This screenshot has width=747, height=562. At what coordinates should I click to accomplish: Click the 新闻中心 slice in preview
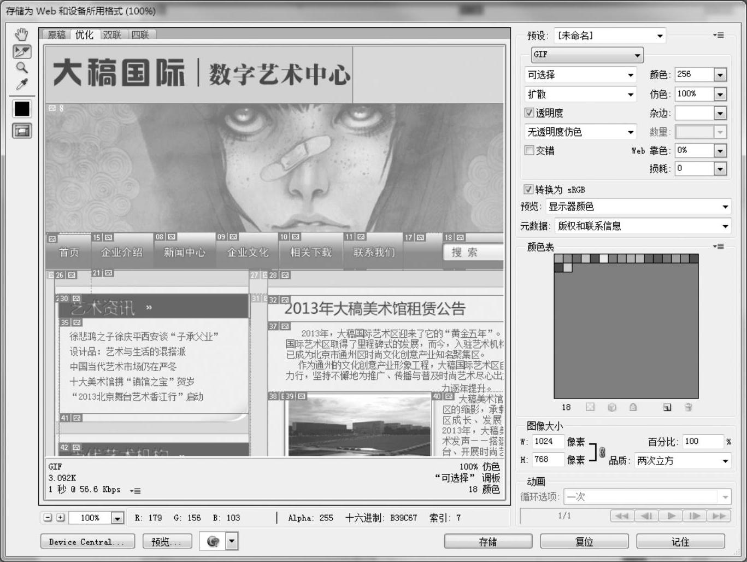click(x=185, y=252)
